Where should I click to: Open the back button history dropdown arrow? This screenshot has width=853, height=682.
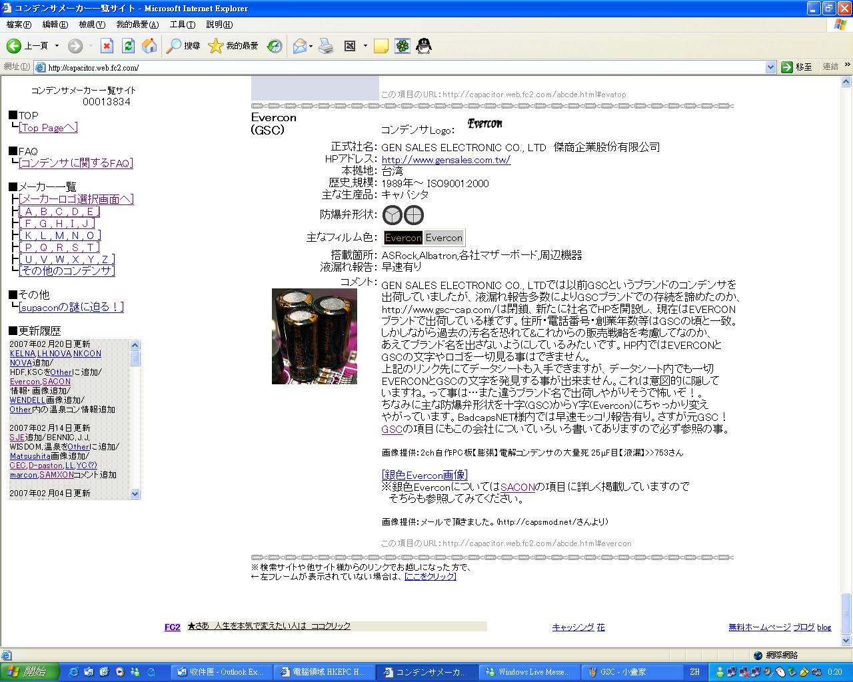coord(57,46)
